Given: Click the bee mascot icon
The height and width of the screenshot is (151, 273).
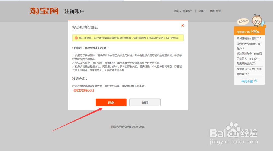Looking at the screenshot, I should (x=257, y=20).
